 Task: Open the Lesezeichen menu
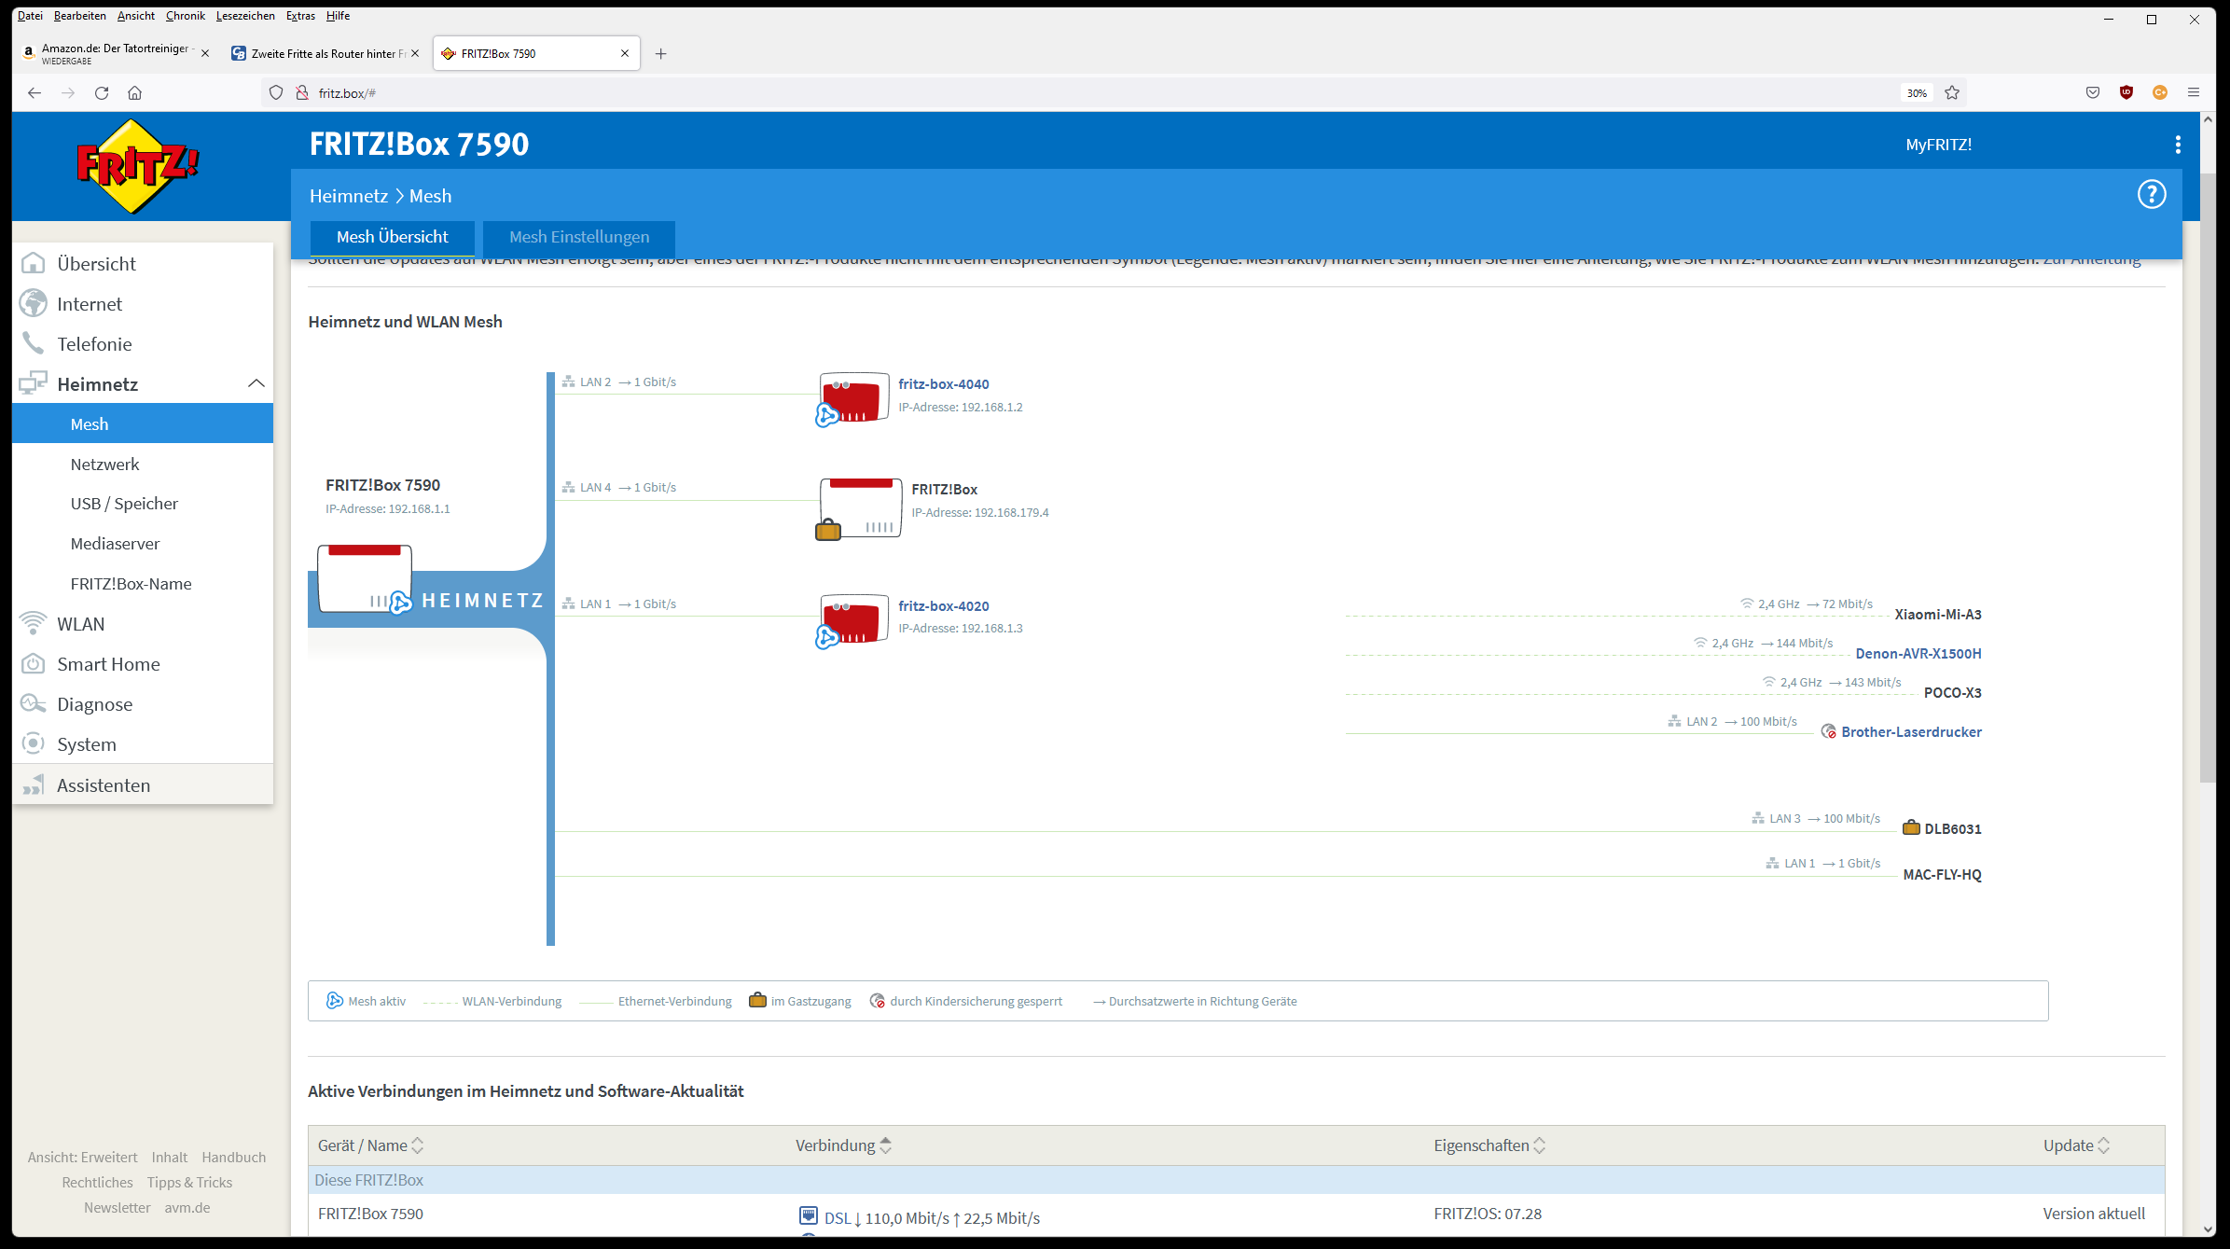(x=245, y=16)
